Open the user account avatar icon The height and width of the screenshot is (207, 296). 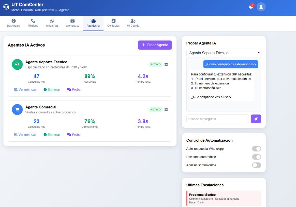tap(261, 7)
